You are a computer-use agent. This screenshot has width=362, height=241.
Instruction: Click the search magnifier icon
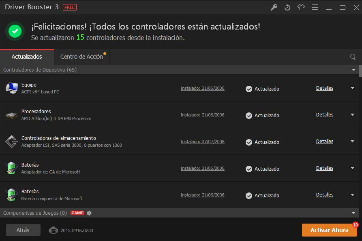(x=353, y=57)
